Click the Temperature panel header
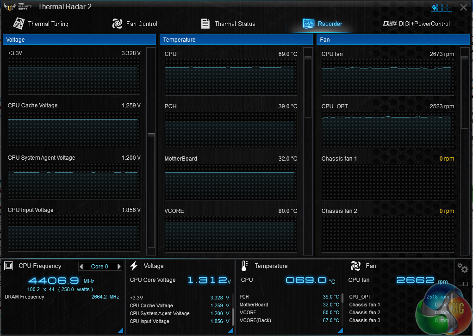The image size is (473, 336). (x=236, y=39)
